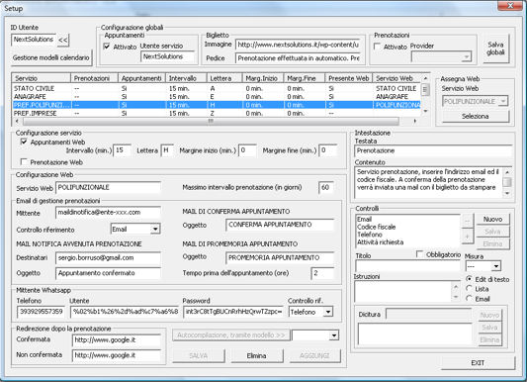The height and width of the screenshot is (382, 527).
Task: Click the Seleziona button
Action: tap(476, 117)
